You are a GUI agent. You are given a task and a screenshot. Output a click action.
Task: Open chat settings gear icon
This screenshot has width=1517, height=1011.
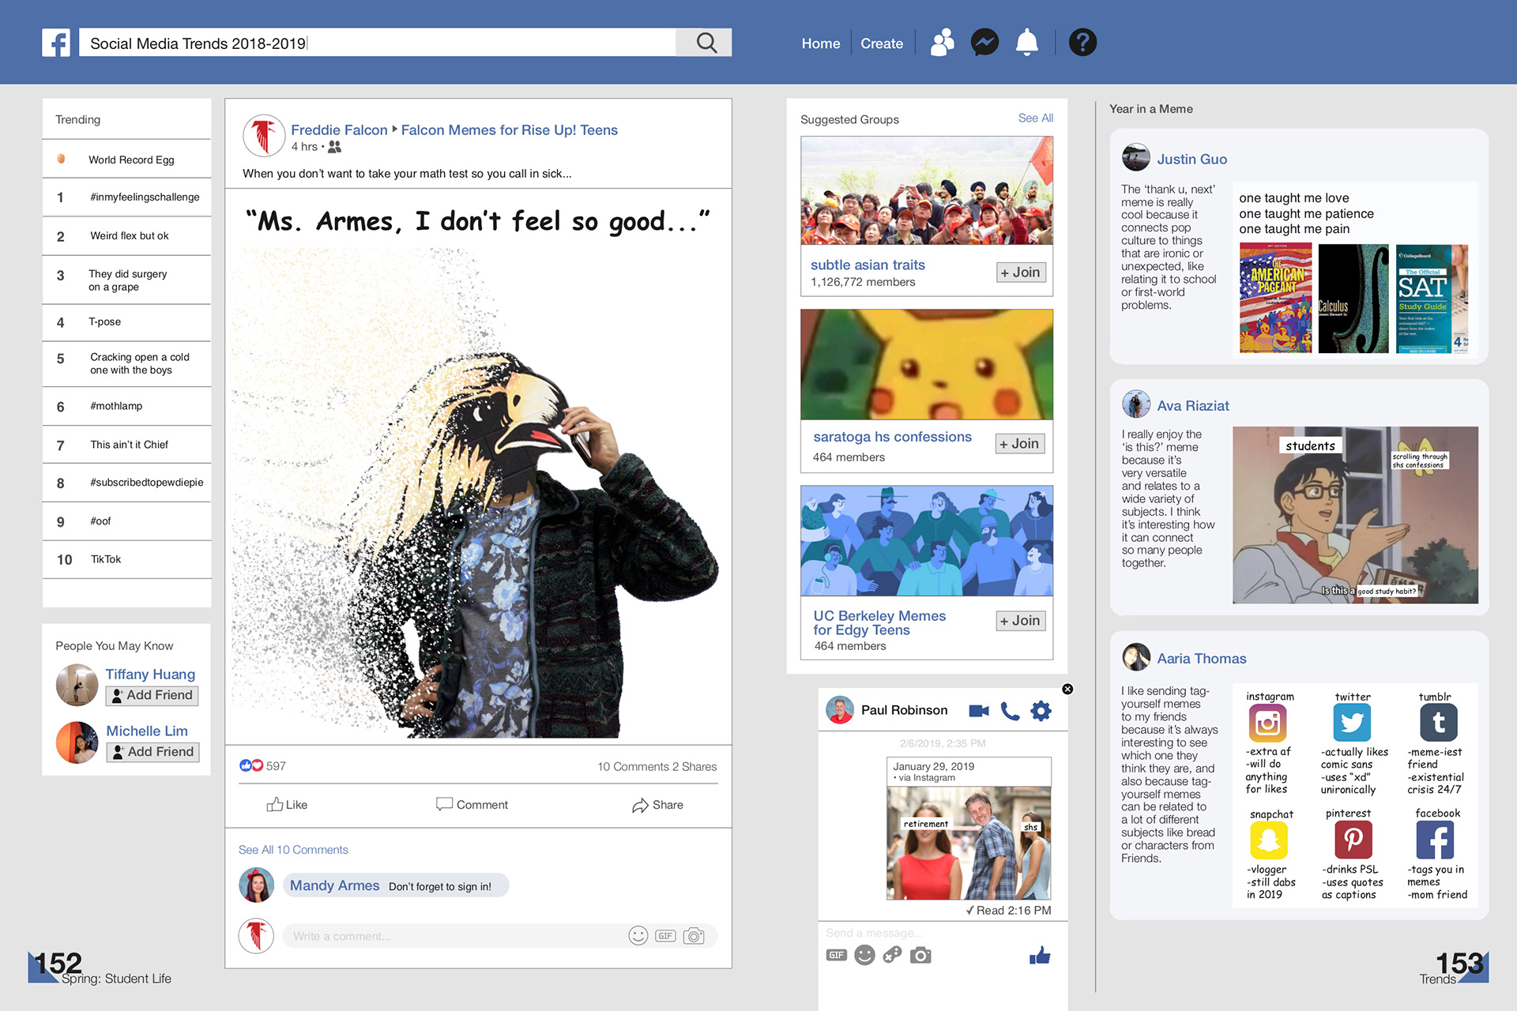tap(1041, 711)
